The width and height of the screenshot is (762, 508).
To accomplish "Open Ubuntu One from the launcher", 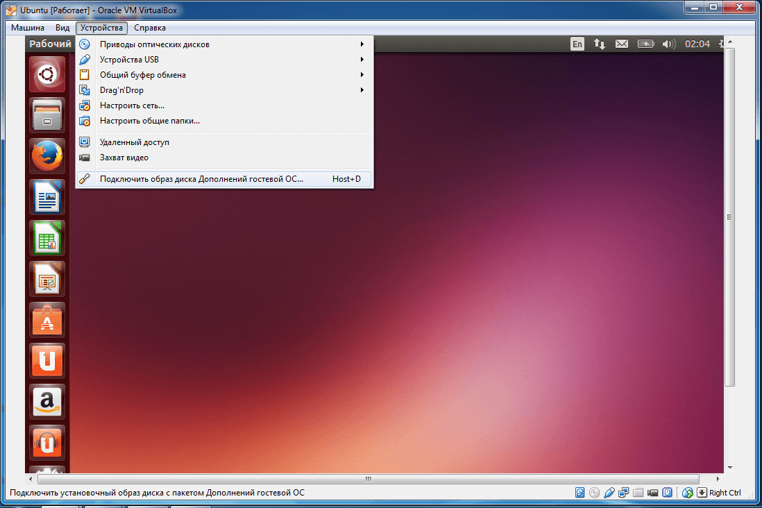I will (x=47, y=361).
